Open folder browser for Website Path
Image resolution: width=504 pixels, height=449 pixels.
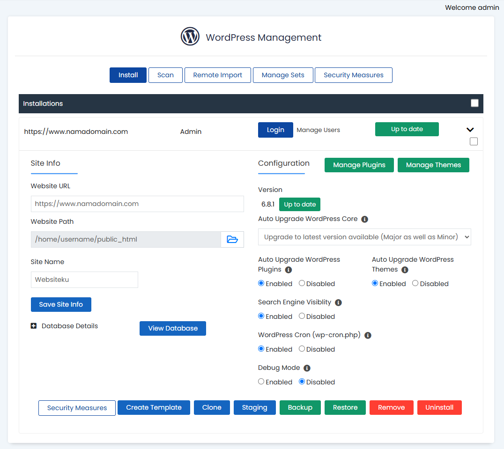[x=232, y=239]
